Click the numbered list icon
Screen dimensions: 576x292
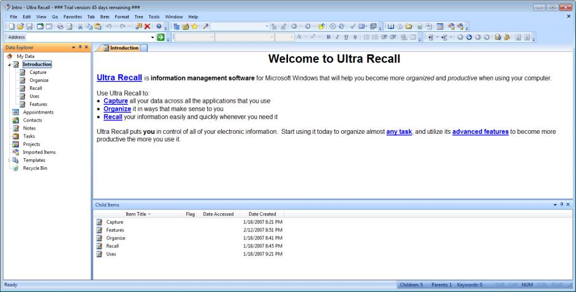376,37
